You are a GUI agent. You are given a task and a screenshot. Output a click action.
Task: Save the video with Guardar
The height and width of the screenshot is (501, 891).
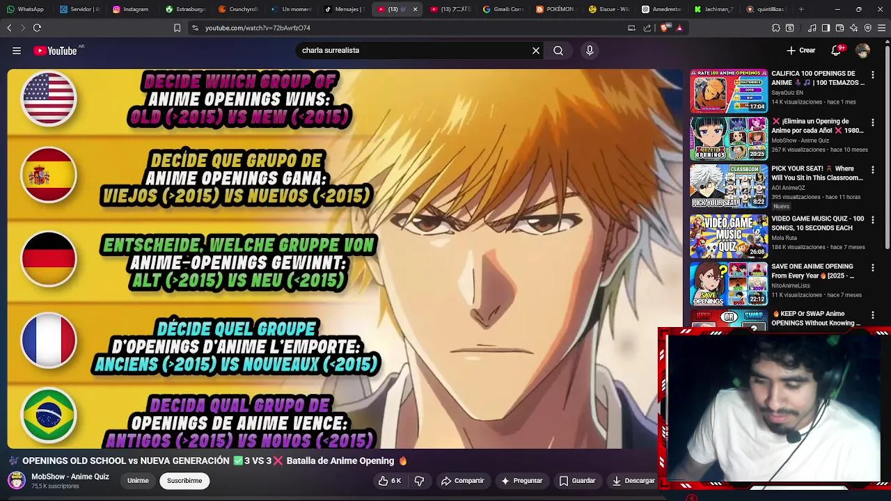click(578, 481)
